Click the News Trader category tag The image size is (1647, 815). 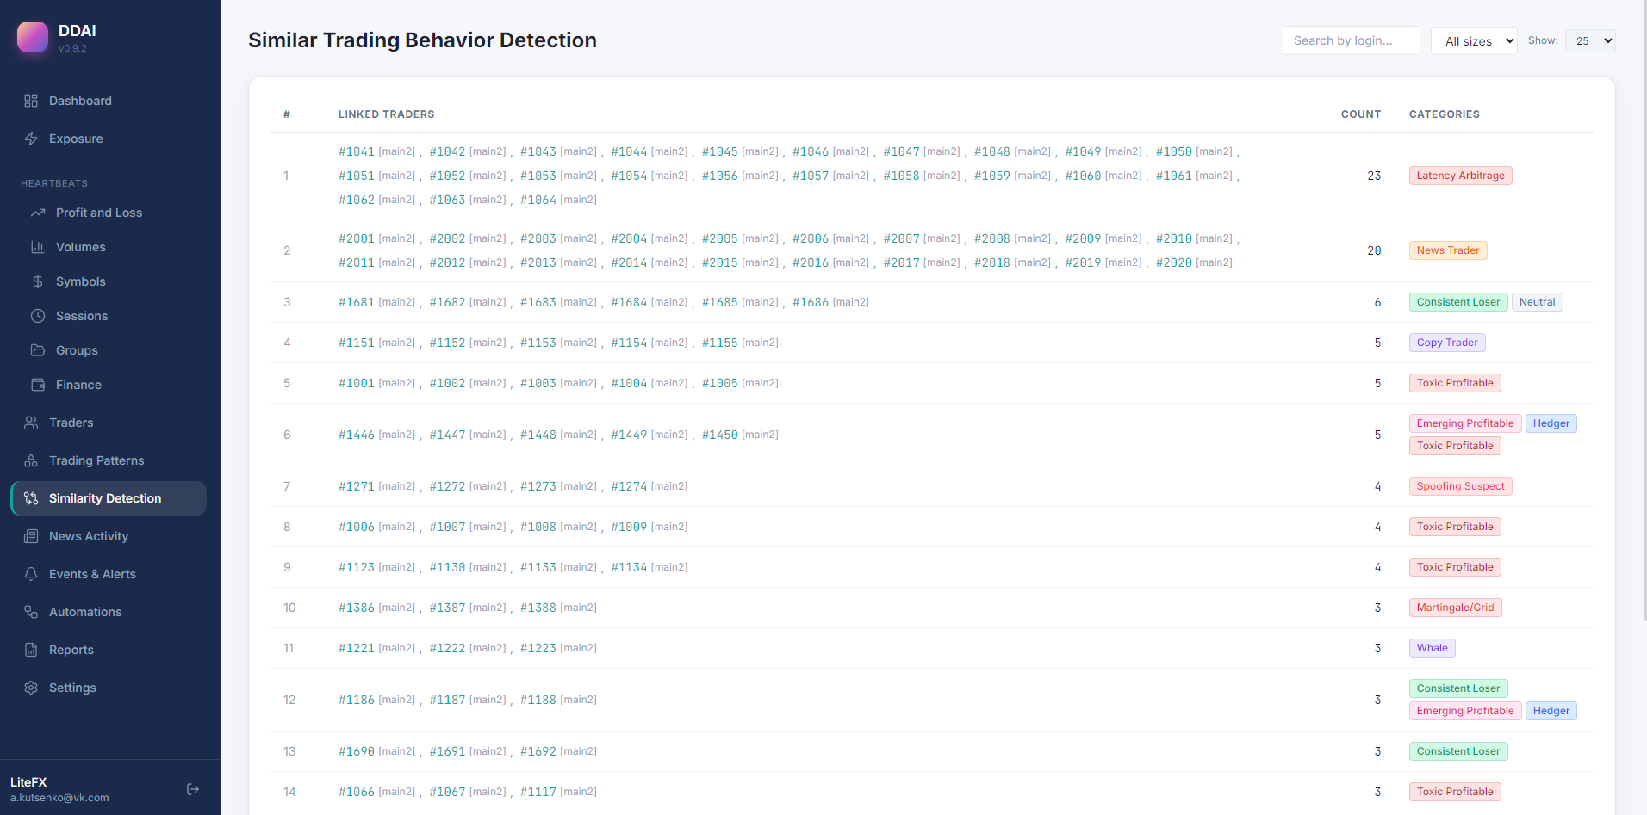coord(1447,250)
